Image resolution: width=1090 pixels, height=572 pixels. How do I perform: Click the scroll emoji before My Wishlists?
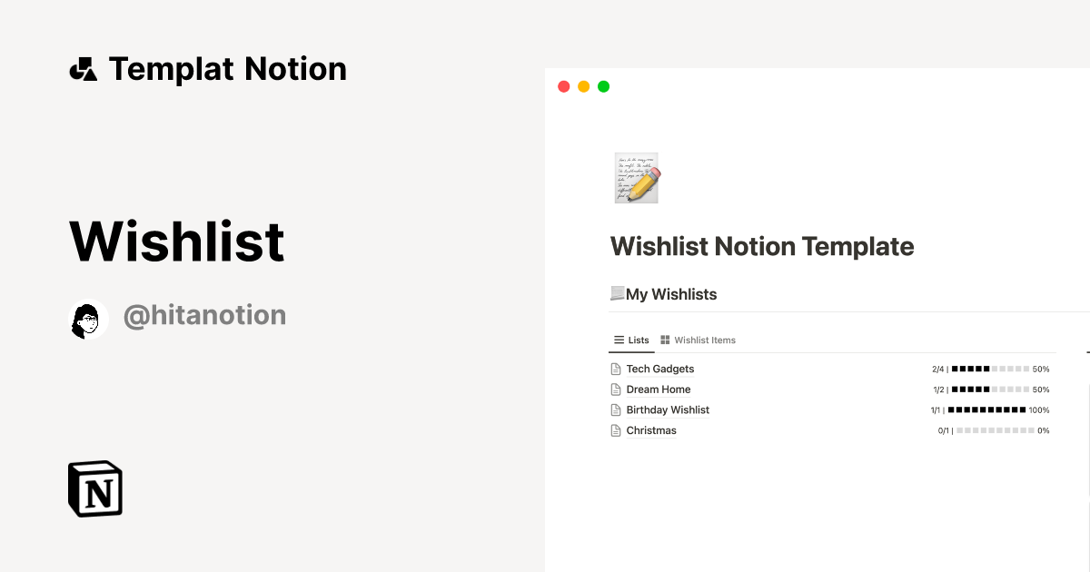[619, 293]
